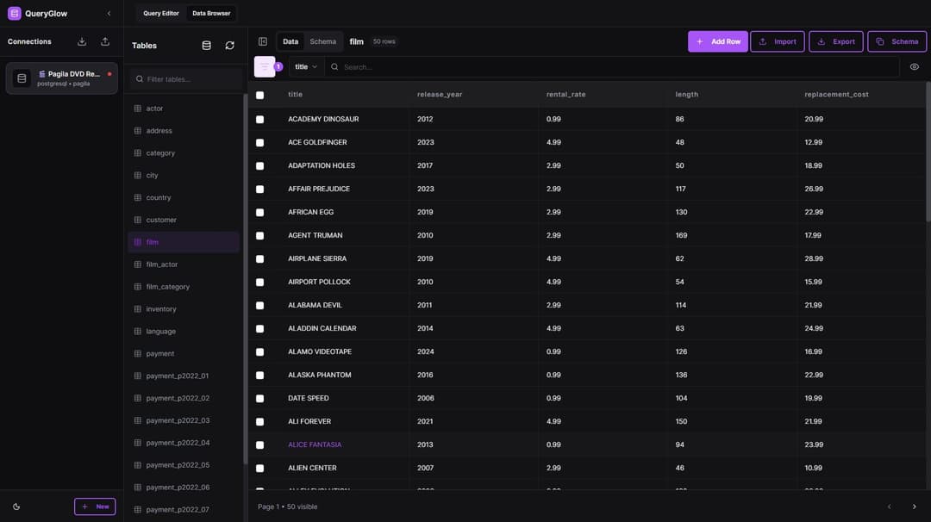The width and height of the screenshot is (931, 522).
Task: Open the payment table
Action: coord(184,353)
